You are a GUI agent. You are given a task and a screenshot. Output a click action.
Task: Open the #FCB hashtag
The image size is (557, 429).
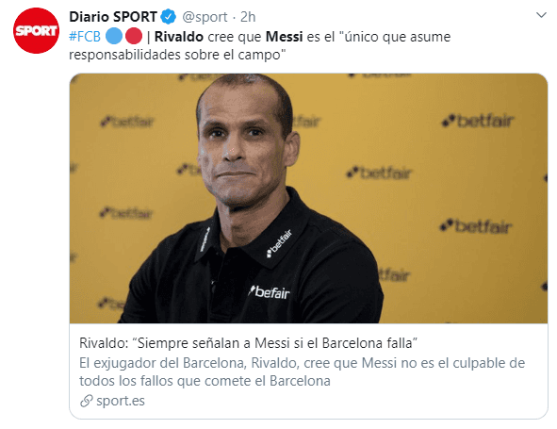(85, 37)
